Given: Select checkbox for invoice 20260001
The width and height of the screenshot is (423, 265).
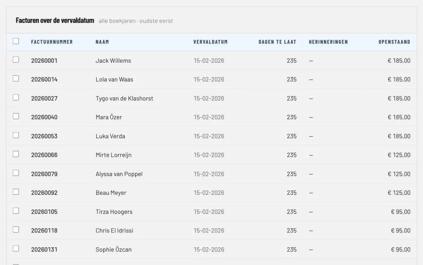Looking at the screenshot, I should (x=16, y=59).
